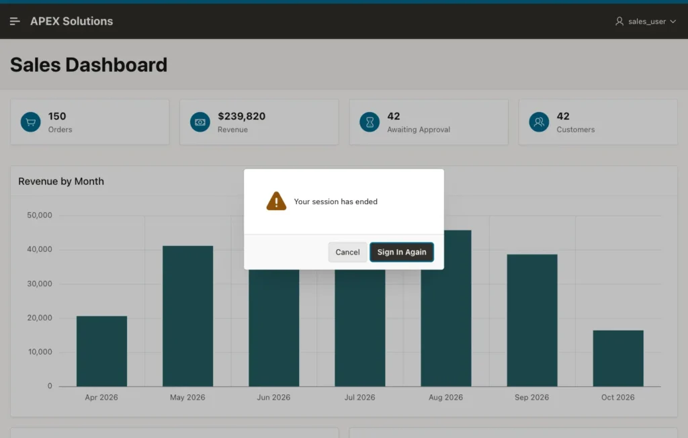Viewport: 688px width, 438px height.
Task: Click the Sign In Again button
Action: point(402,252)
